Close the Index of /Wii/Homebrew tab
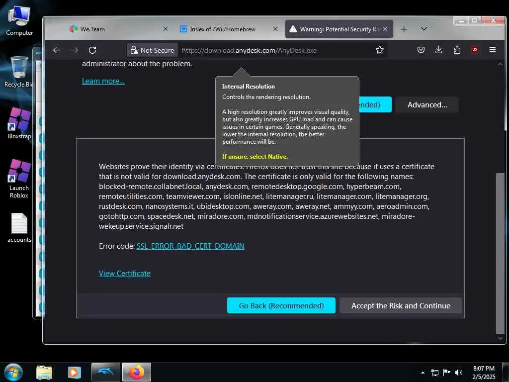This screenshot has height=382, width=509. [x=275, y=29]
